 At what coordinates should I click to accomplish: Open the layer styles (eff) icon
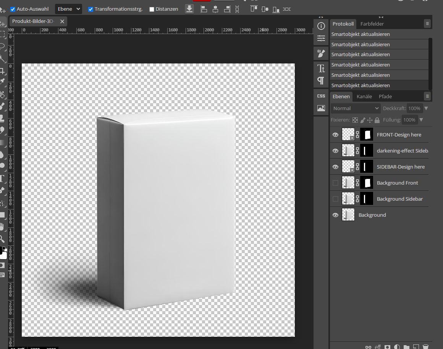(377, 346)
